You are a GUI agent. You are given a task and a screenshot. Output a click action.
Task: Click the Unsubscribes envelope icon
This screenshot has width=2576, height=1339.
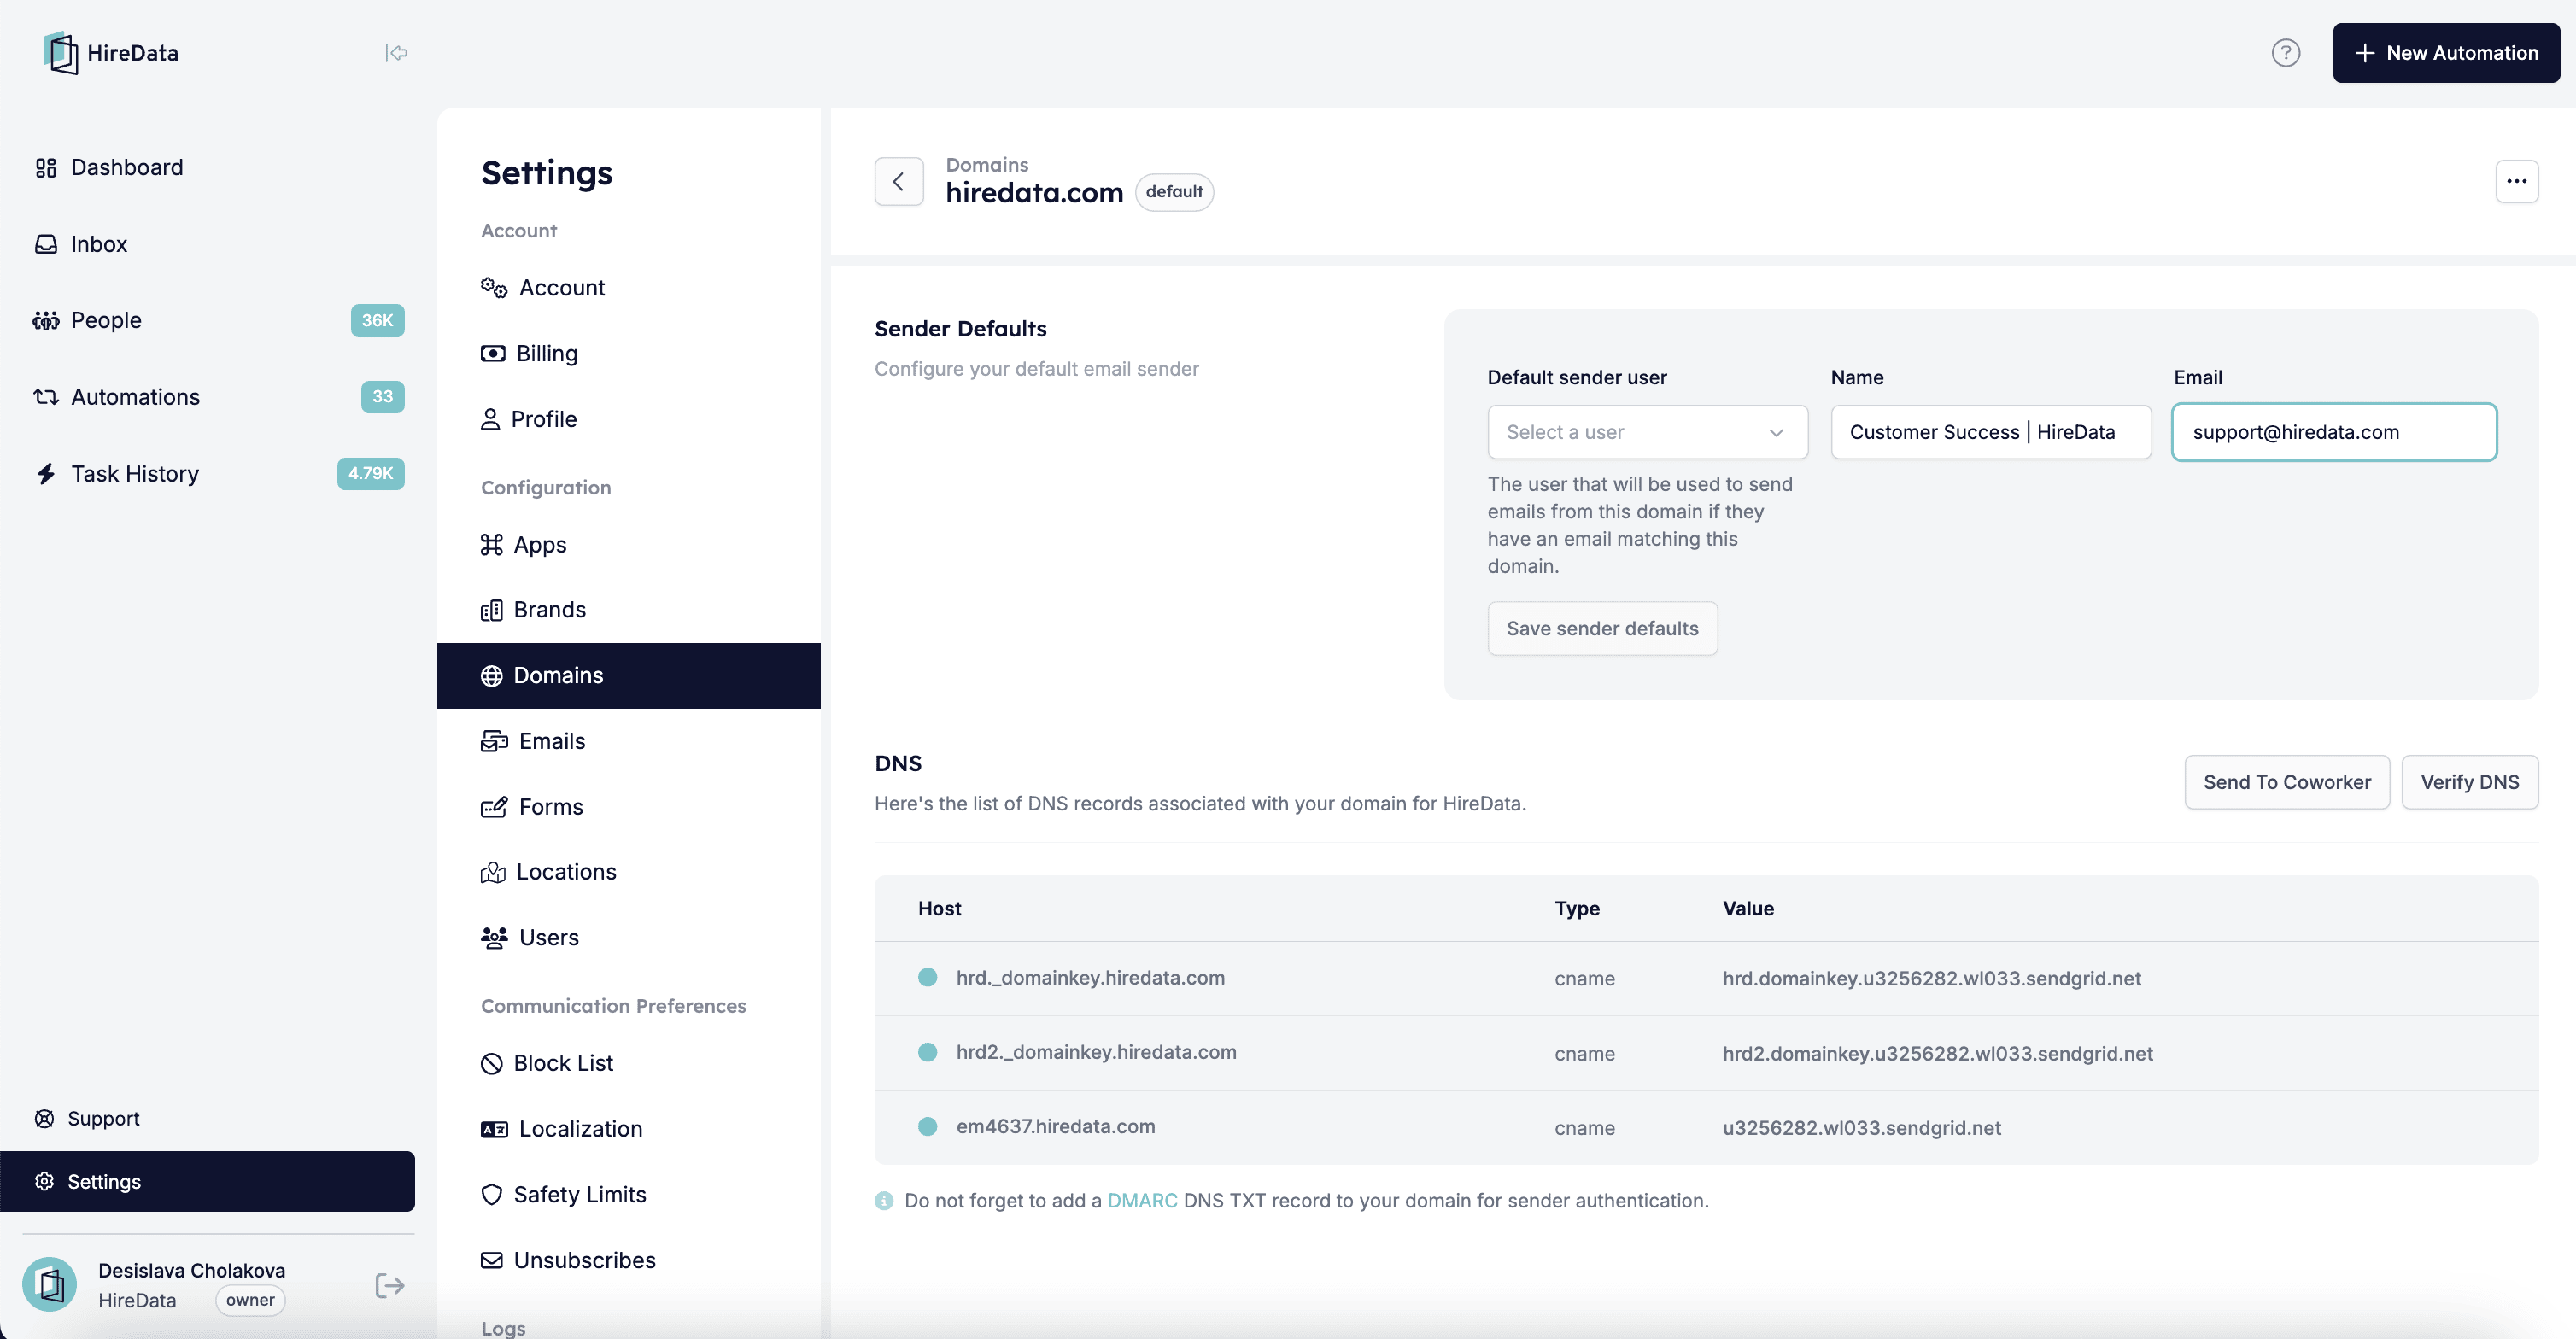[x=491, y=1261]
